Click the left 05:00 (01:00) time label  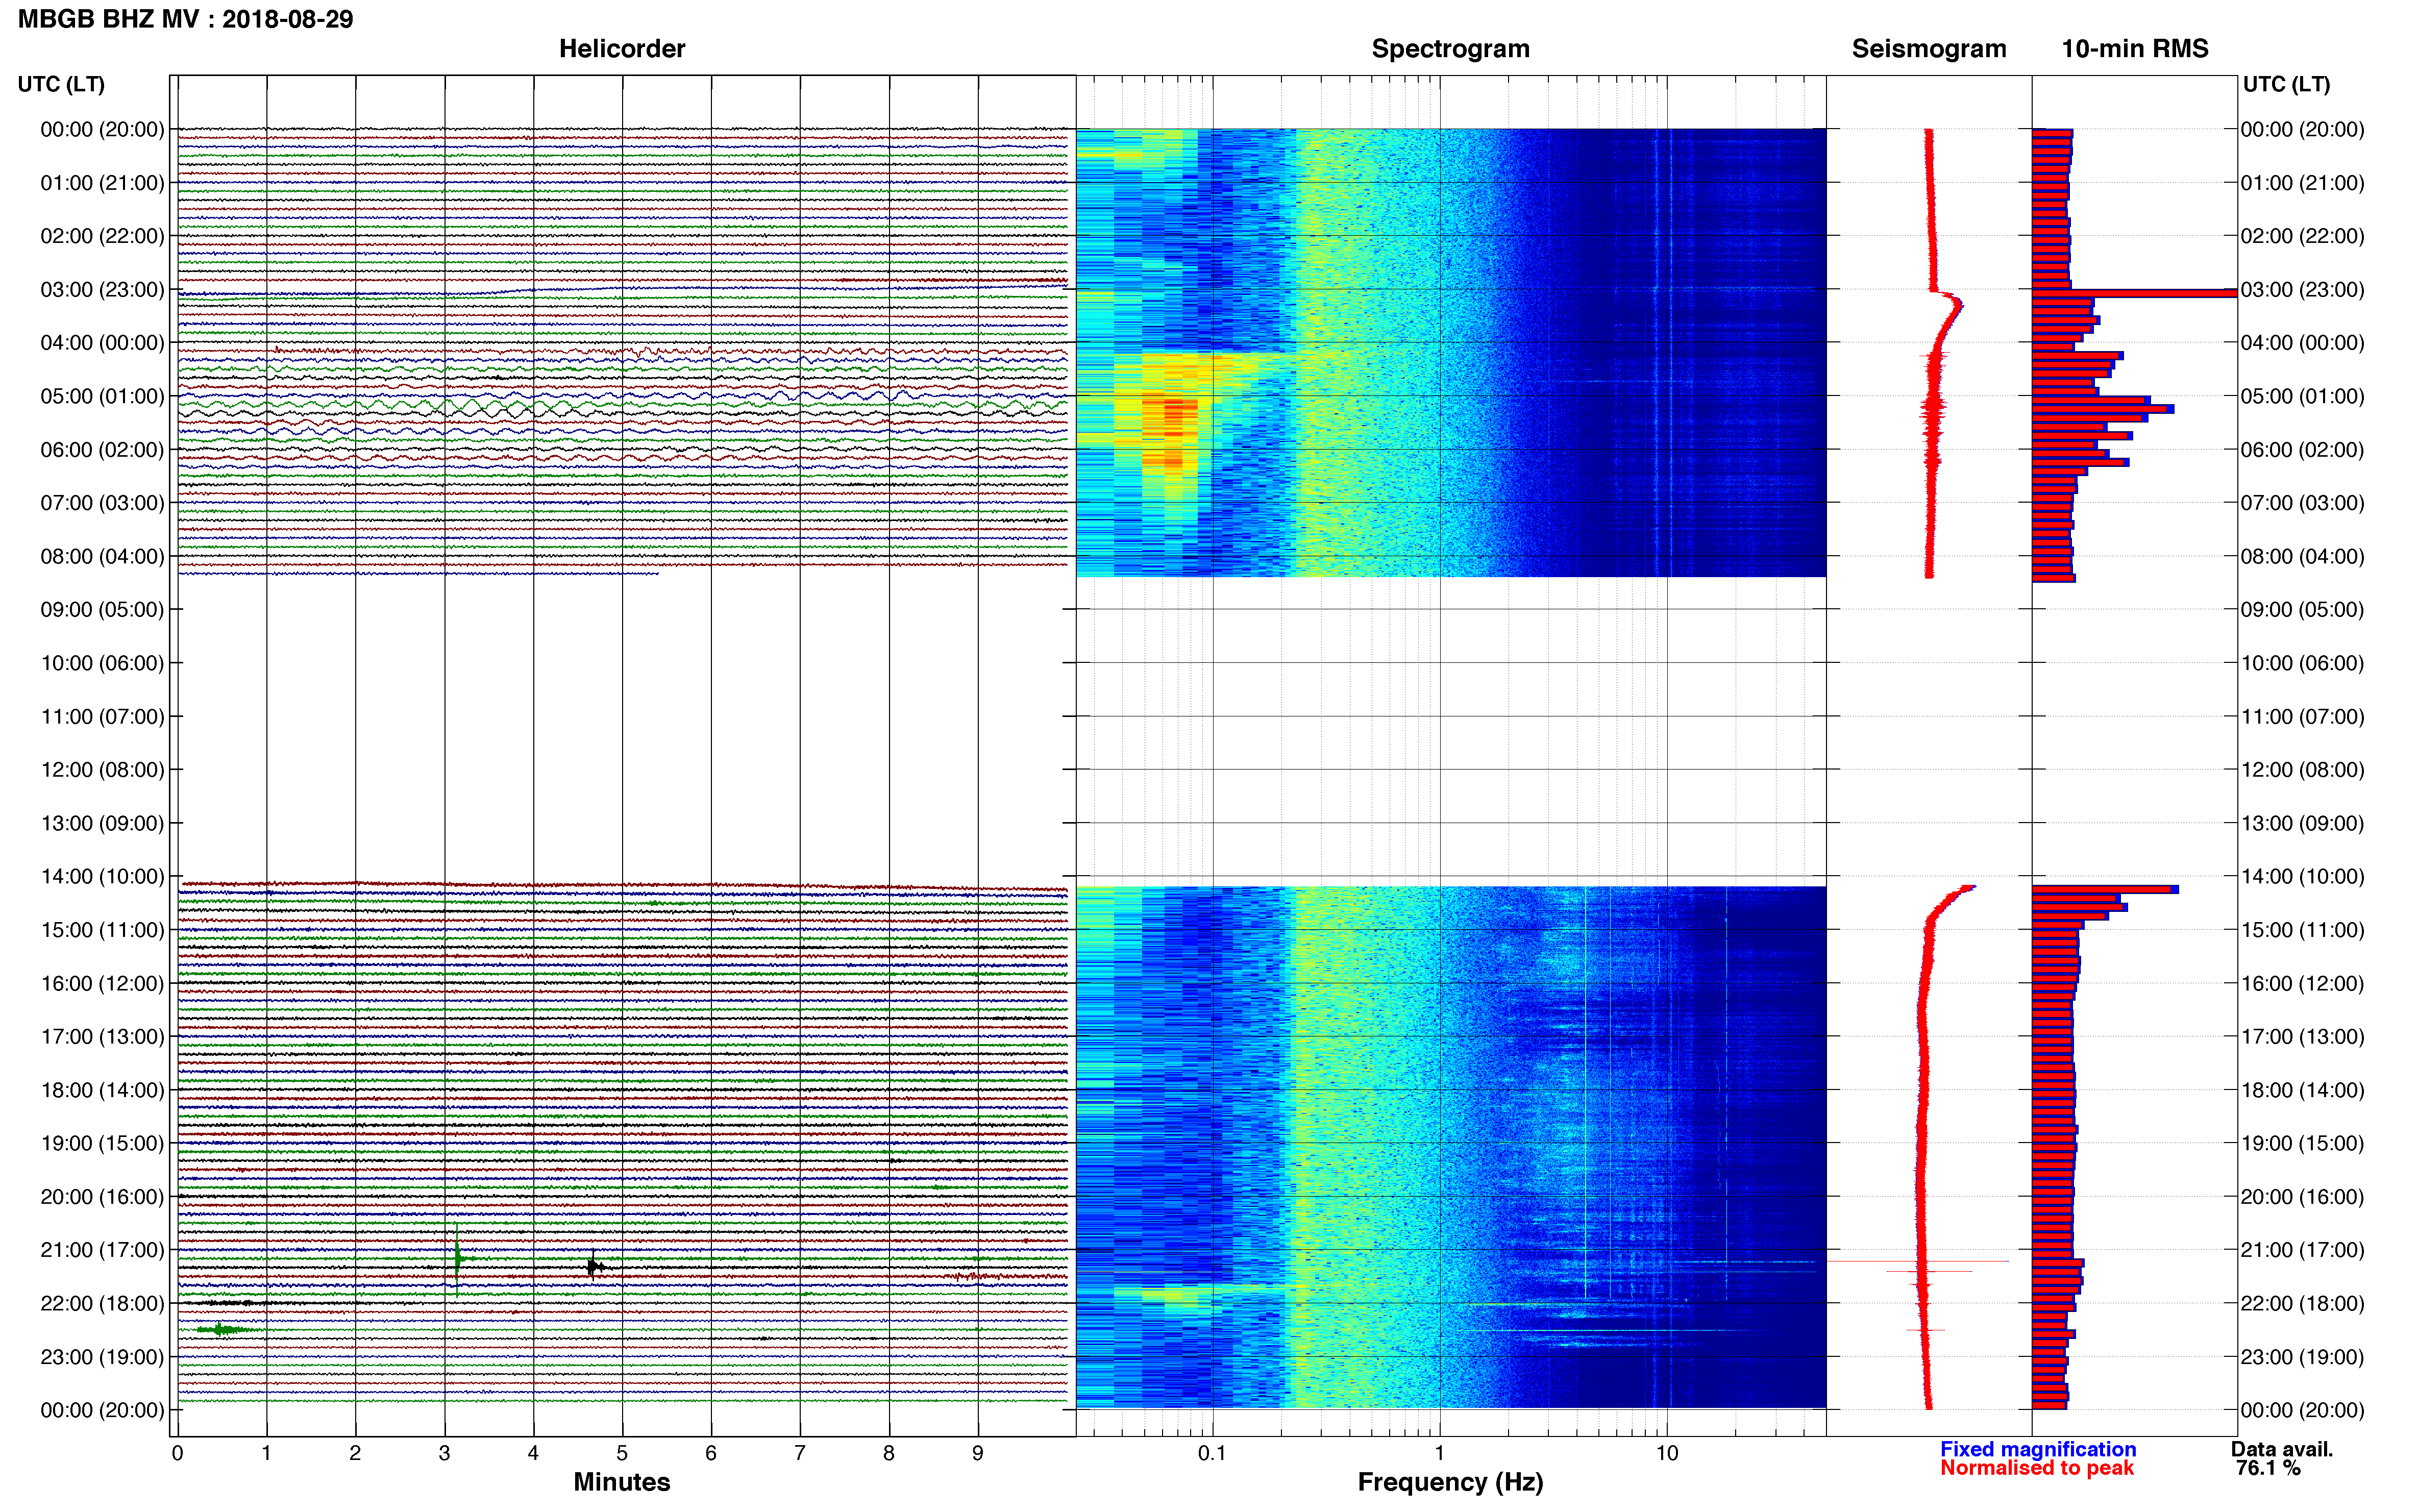[x=102, y=396]
